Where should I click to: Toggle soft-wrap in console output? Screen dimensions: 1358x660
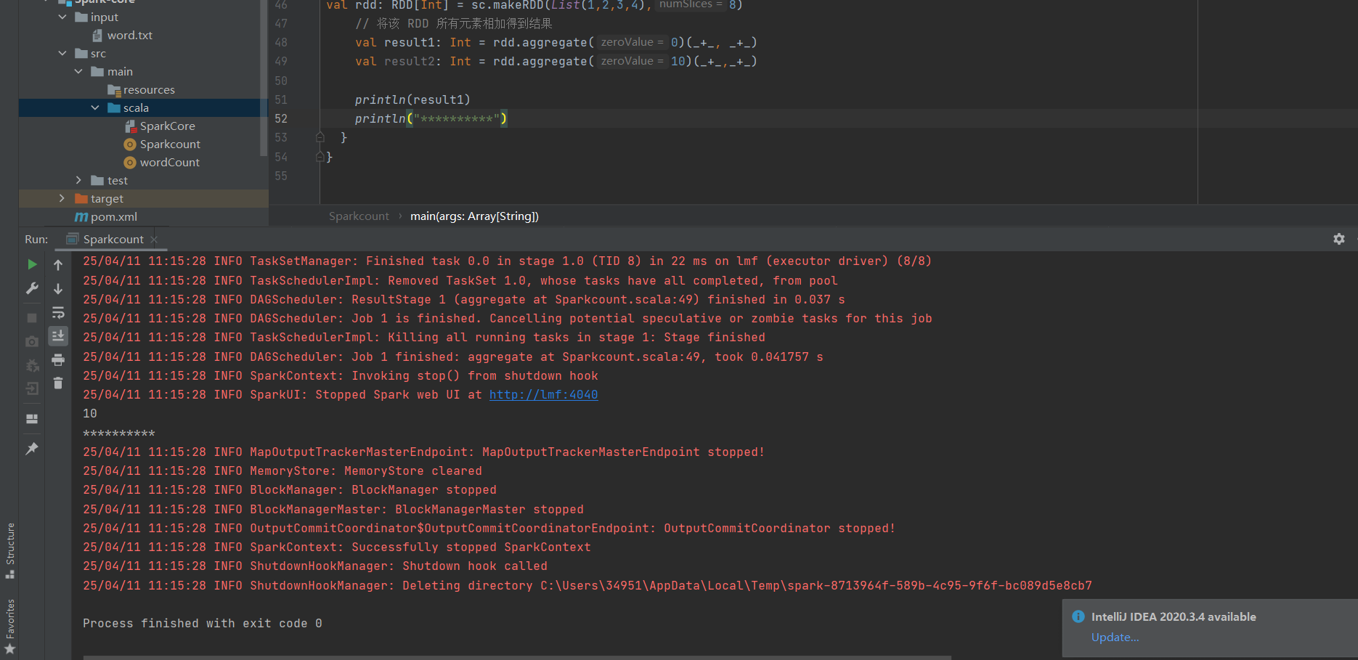[x=58, y=313]
